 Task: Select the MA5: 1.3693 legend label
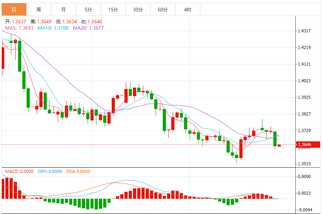19,28
